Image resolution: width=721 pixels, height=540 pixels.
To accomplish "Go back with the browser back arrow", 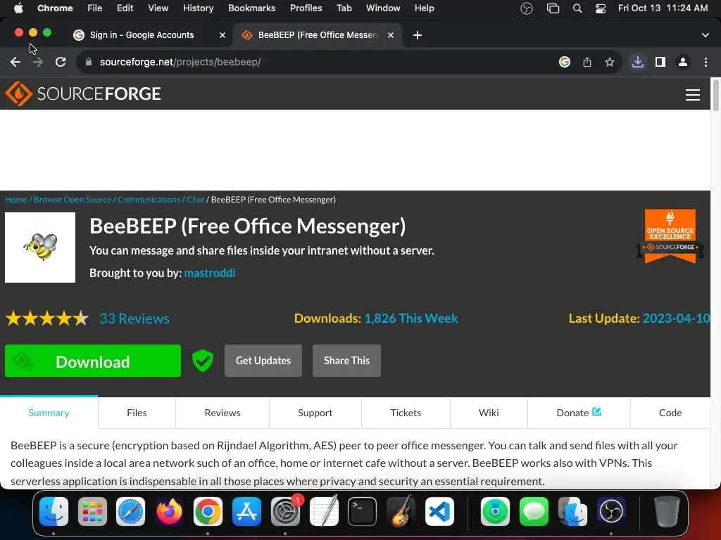I will (x=15, y=62).
